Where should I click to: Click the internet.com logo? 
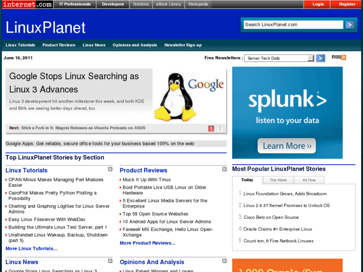[27, 4]
